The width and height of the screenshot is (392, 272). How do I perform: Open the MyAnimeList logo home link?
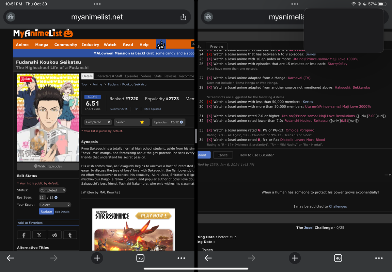43,33
